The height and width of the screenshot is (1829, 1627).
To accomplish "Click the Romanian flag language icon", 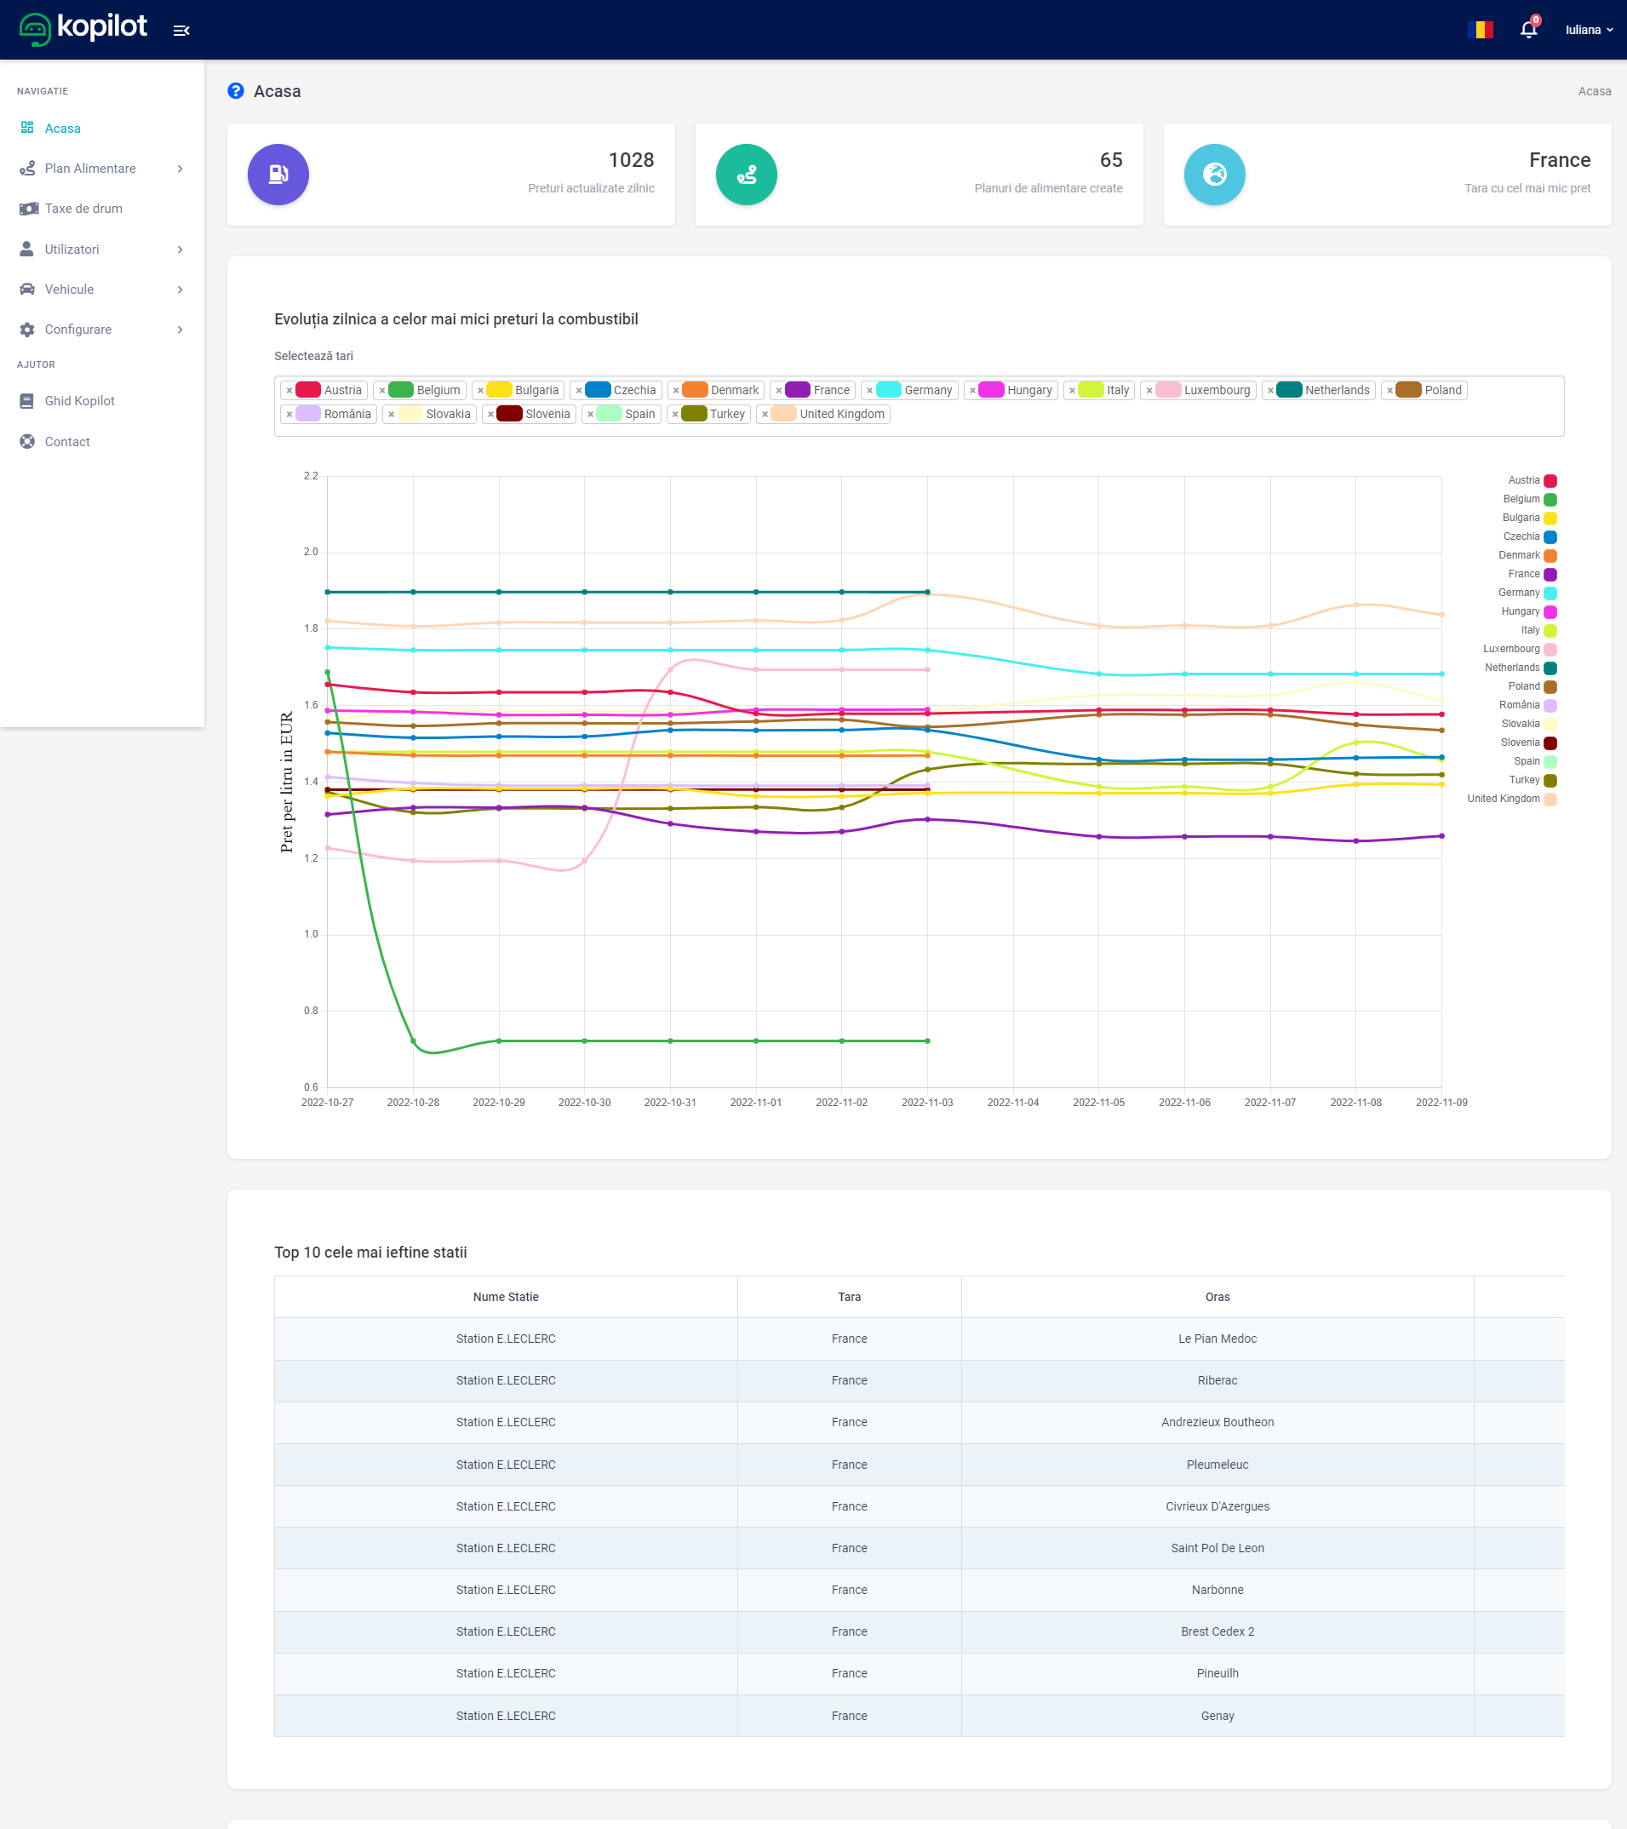I will tap(1481, 30).
